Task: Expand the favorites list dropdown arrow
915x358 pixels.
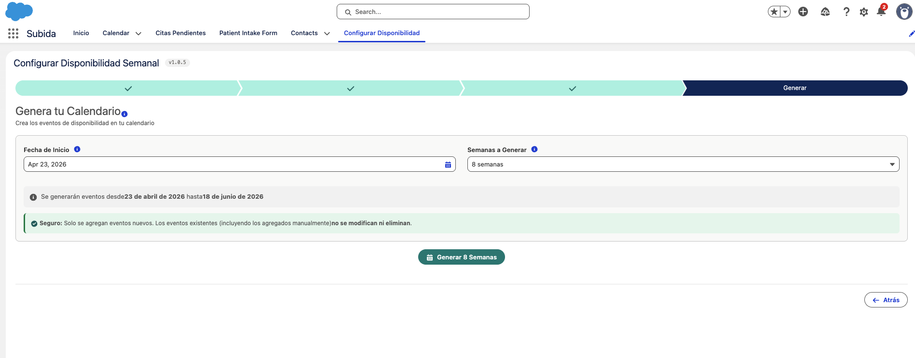Action: tap(785, 12)
